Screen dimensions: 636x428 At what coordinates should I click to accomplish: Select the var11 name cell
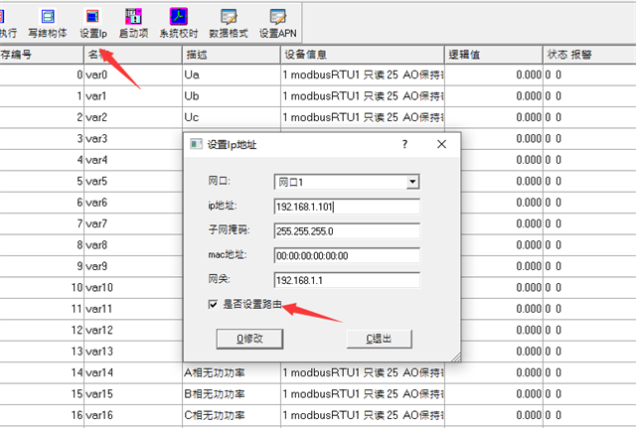133,309
